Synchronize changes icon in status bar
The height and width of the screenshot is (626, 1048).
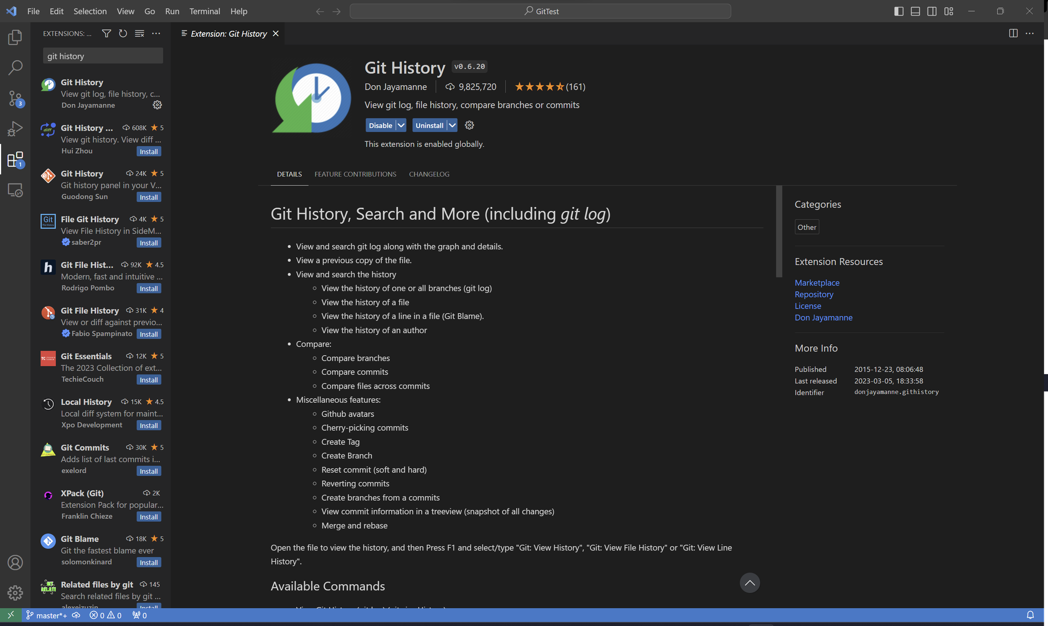tap(76, 615)
